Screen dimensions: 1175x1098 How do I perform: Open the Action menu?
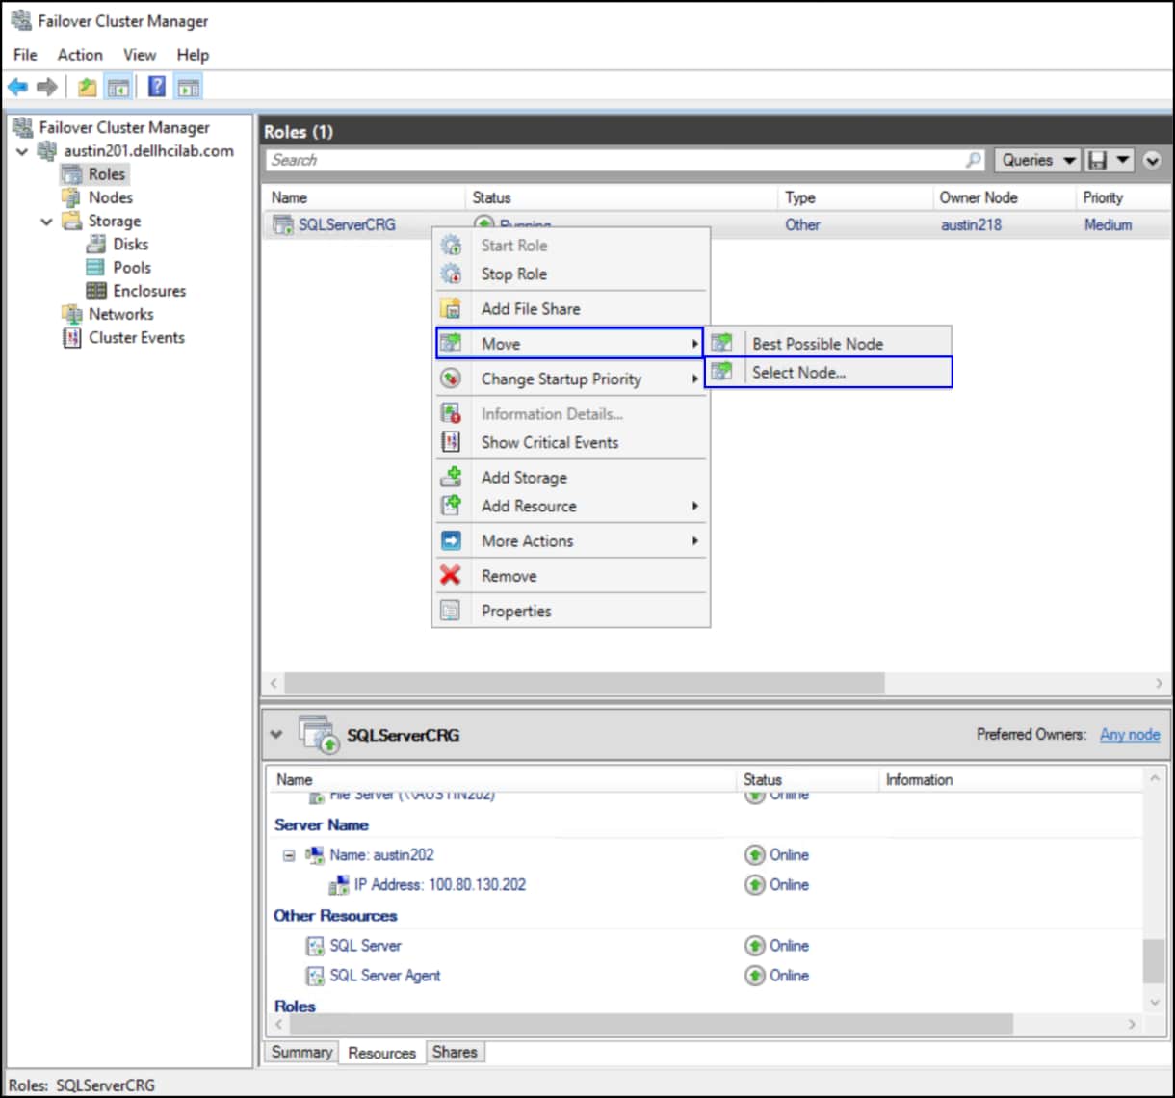tap(80, 55)
